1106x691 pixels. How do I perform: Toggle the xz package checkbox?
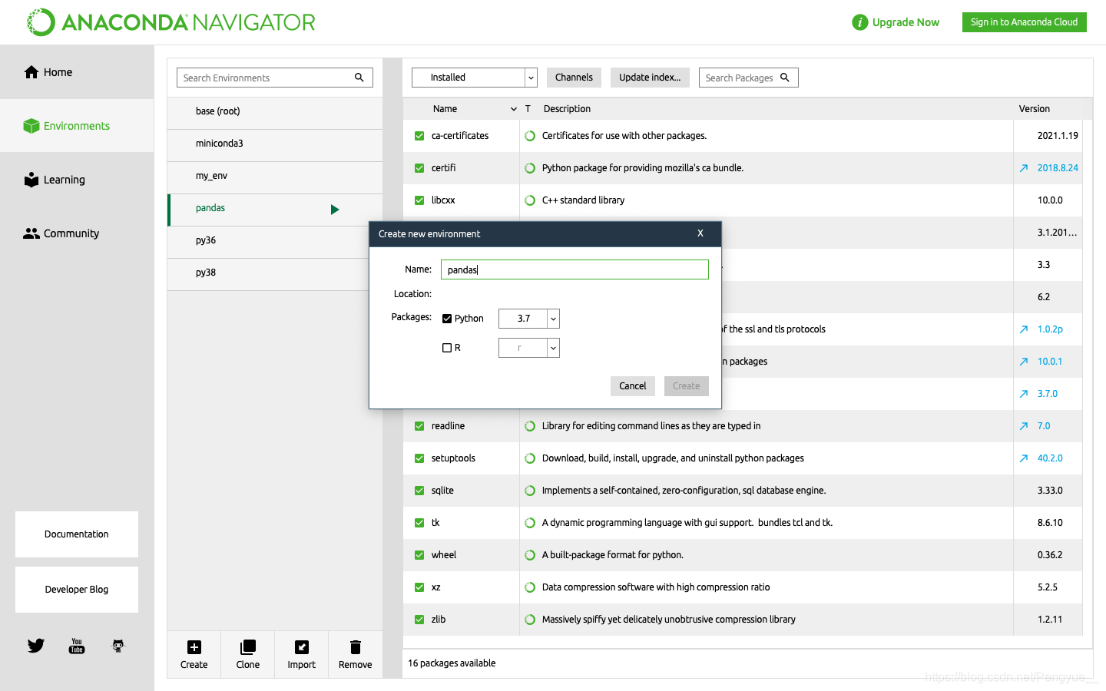(419, 587)
